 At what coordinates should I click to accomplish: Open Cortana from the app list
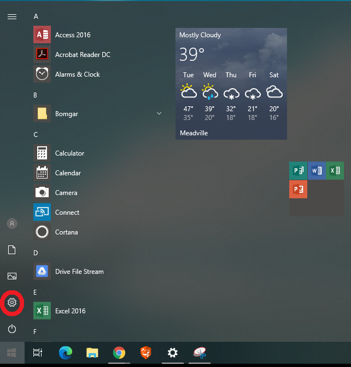coord(98,232)
